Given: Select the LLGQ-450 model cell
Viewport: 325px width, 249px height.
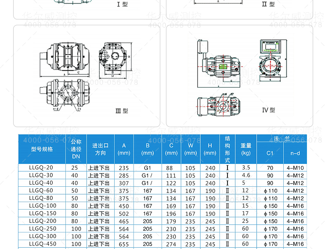Looking at the screenshot, I should coord(43,244).
